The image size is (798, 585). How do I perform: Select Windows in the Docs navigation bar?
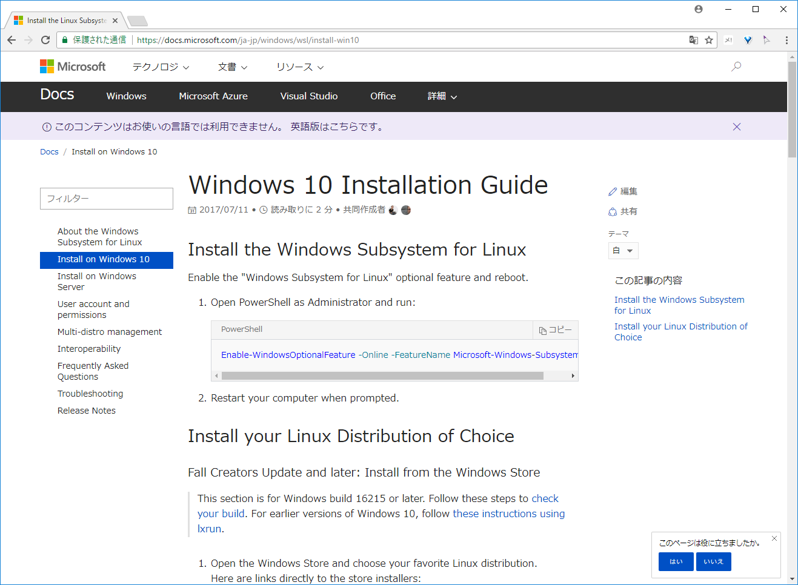pos(126,96)
